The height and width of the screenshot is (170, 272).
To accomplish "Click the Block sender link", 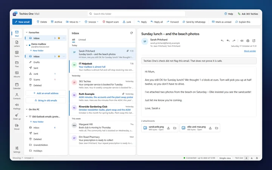I will [250, 51].
